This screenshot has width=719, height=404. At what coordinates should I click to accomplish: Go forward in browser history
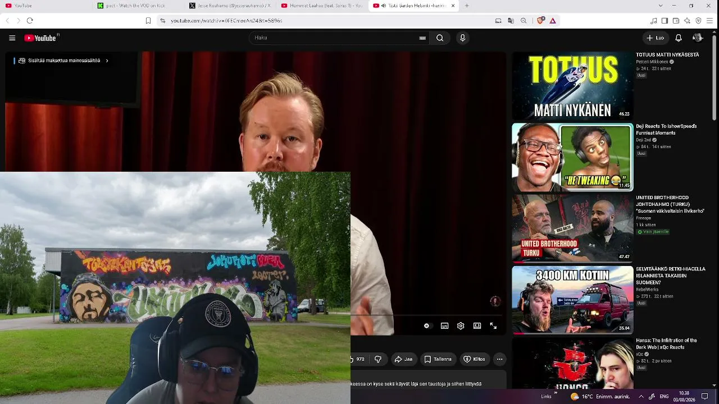pyautogui.click(x=18, y=21)
